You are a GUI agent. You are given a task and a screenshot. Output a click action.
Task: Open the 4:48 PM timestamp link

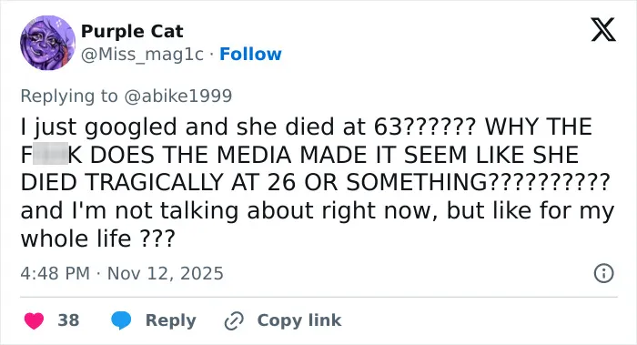point(55,273)
